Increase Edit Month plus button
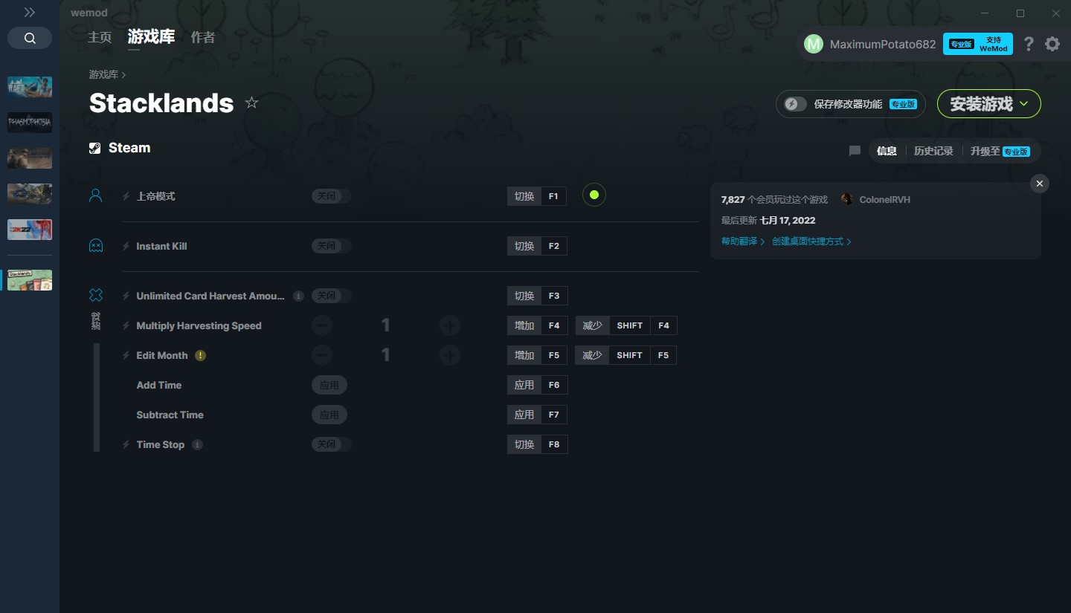The image size is (1071, 613). [449, 355]
